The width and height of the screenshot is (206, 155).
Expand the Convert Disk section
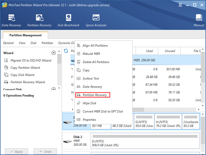coord(54,89)
